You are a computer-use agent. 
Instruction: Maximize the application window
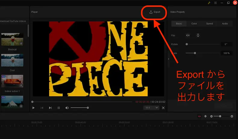[228, 3]
